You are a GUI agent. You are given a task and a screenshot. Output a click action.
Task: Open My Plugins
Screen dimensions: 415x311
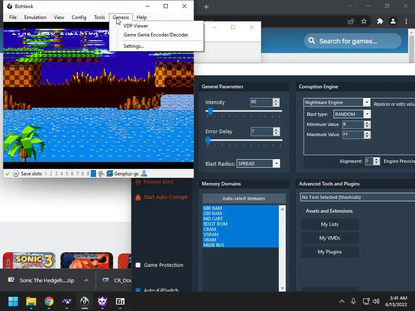[329, 252]
